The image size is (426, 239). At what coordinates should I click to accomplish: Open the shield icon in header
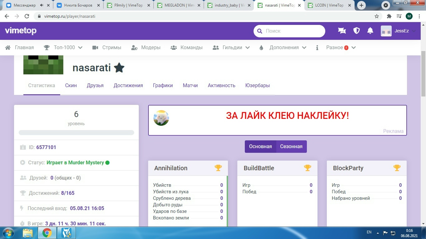pos(356,31)
